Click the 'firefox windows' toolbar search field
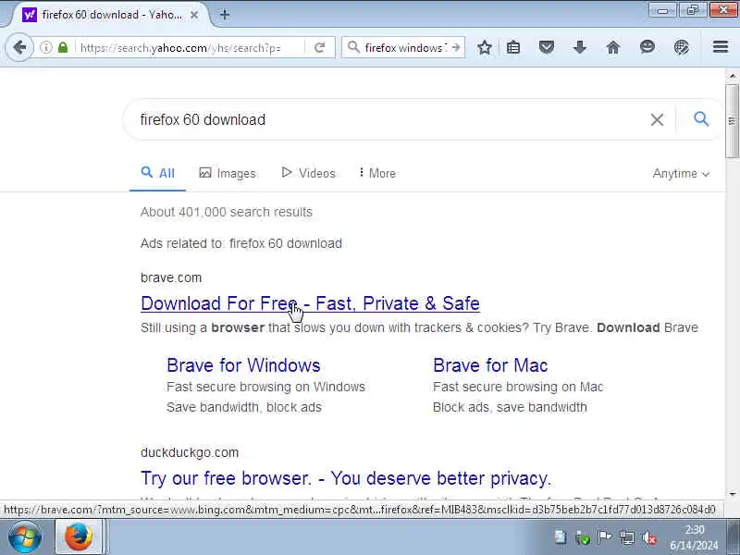This screenshot has height=555, width=740. [x=404, y=48]
